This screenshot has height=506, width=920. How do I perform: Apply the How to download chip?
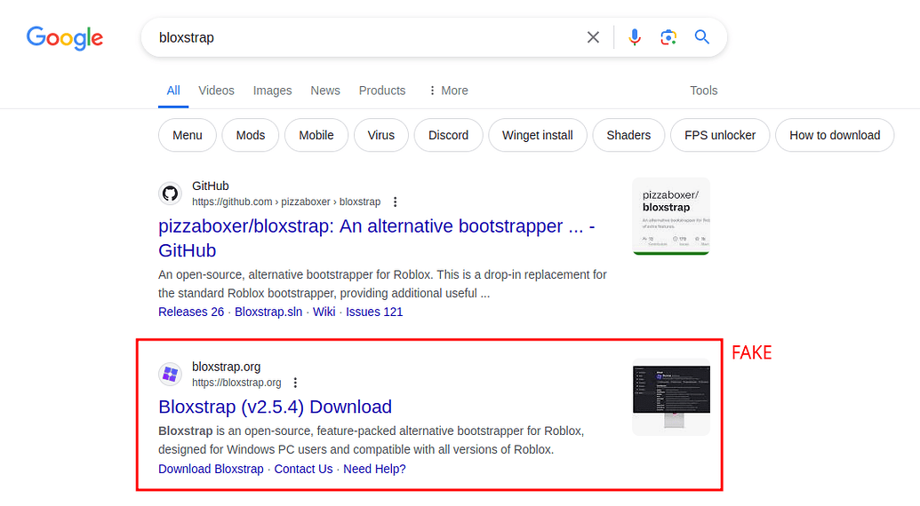835,135
